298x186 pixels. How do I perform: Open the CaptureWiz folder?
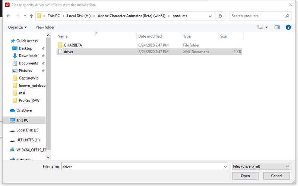coord(28,78)
